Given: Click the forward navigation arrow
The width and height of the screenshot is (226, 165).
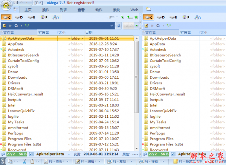Looking at the screenshot, I should click(131, 26).
